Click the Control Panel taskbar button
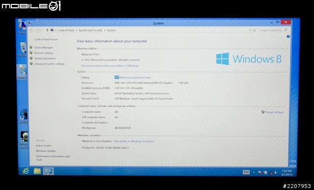Viewport: 314px width, 190px height. pos(48,171)
